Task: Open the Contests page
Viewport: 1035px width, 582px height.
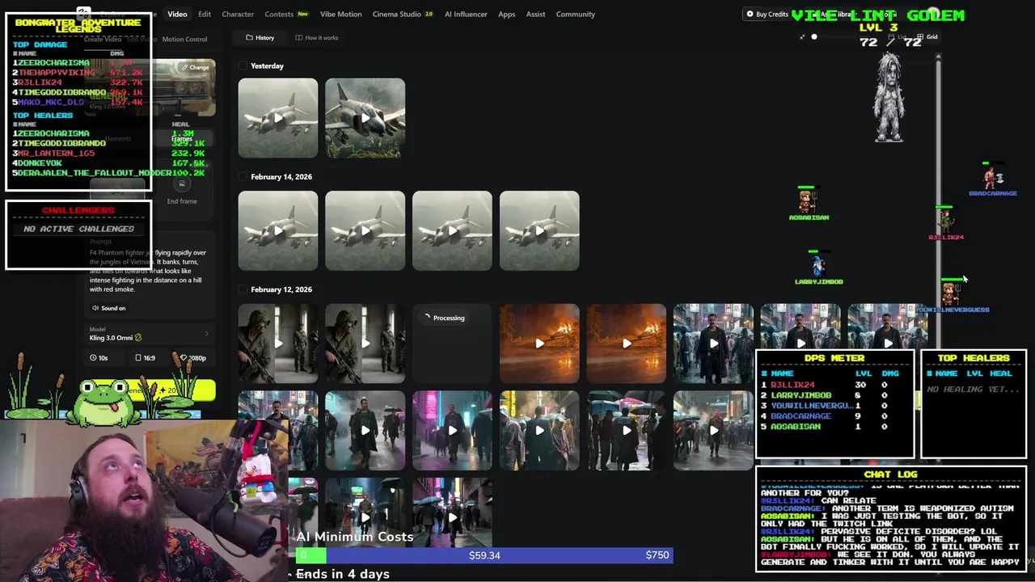Action: click(x=286, y=14)
